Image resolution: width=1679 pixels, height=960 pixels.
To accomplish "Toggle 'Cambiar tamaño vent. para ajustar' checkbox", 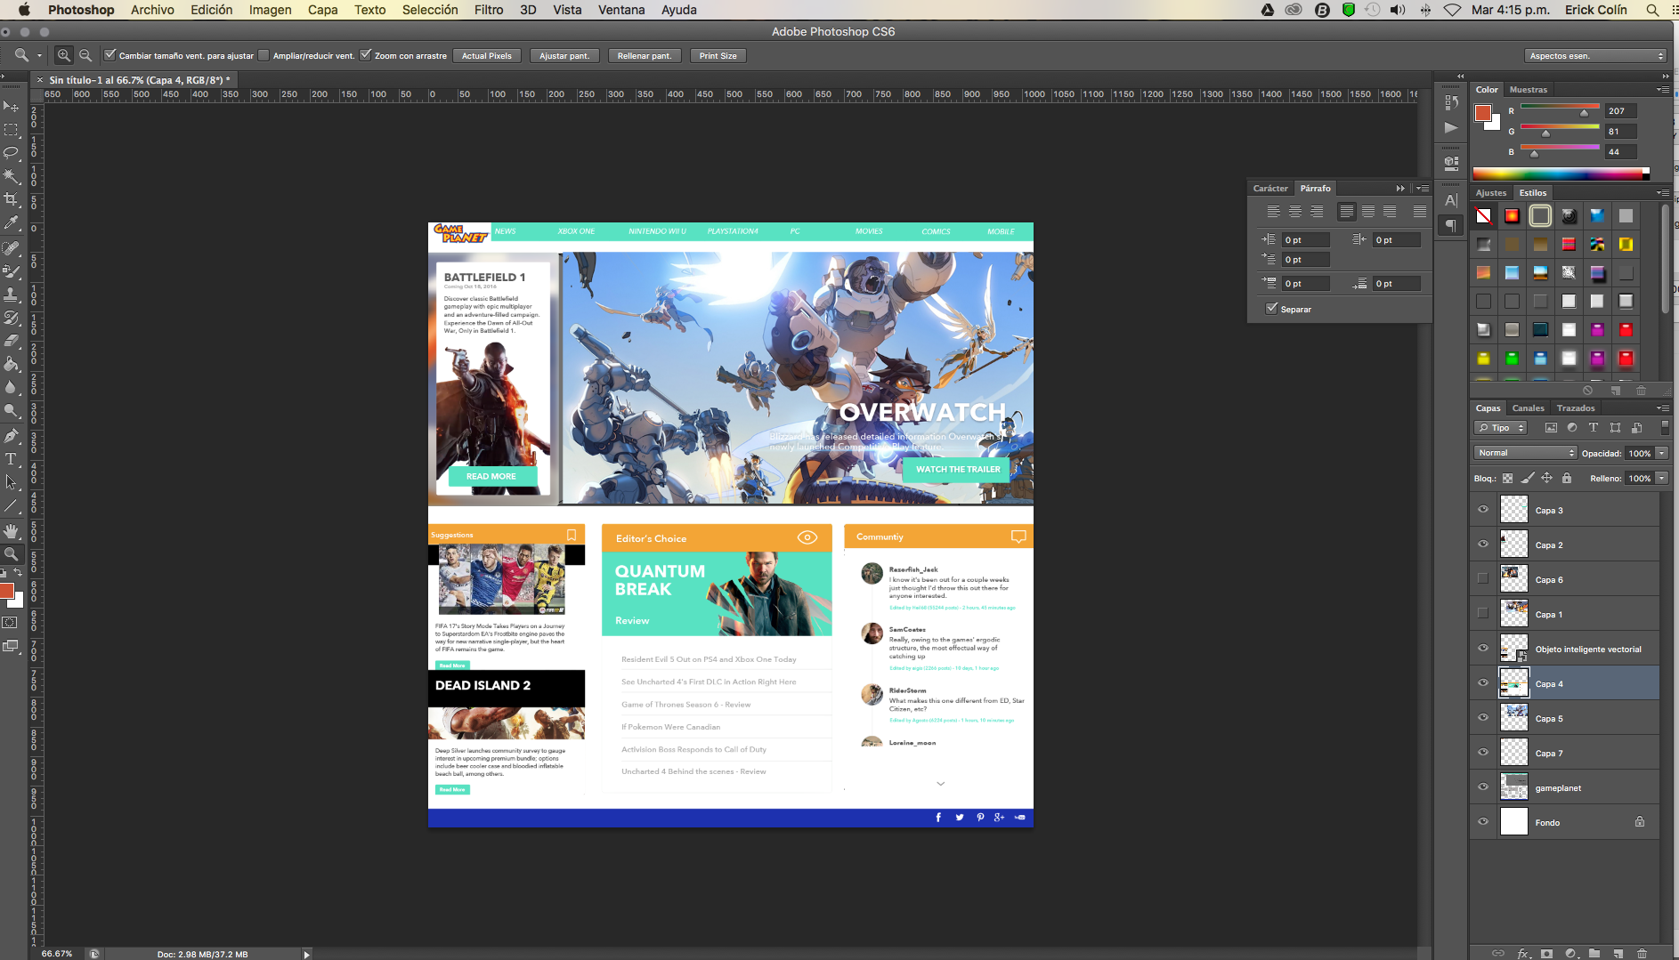I will [x=109, y=55].
